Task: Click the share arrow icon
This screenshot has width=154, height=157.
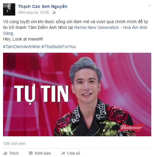Action: (x=63, y=153)
